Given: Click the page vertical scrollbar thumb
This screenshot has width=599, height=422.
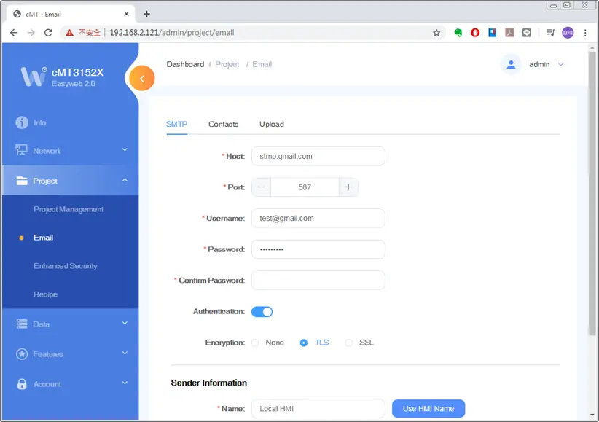Looking at the screenshot, I should (x=592, y=194).
